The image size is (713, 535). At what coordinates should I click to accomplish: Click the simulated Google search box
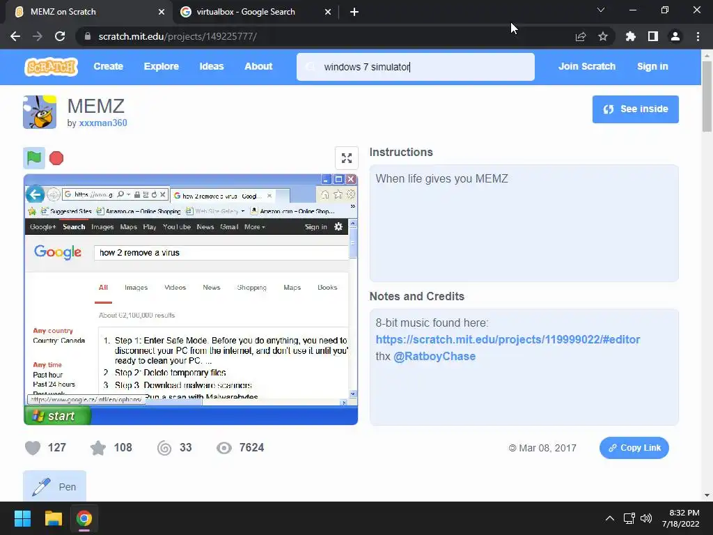[221, 252]
